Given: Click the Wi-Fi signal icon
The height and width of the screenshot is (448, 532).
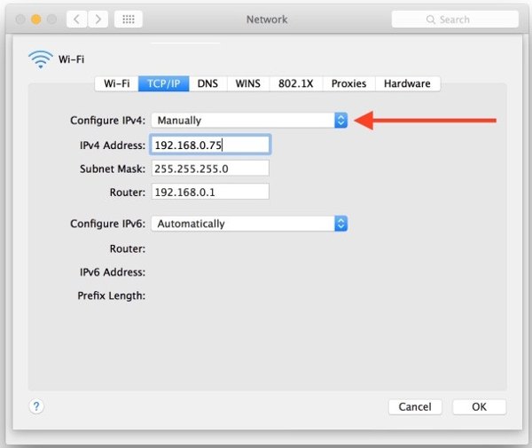Looking at the screenshot, I should click(41, 59).
